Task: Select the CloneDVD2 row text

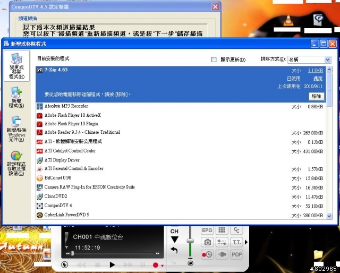Action: point(56,196)
